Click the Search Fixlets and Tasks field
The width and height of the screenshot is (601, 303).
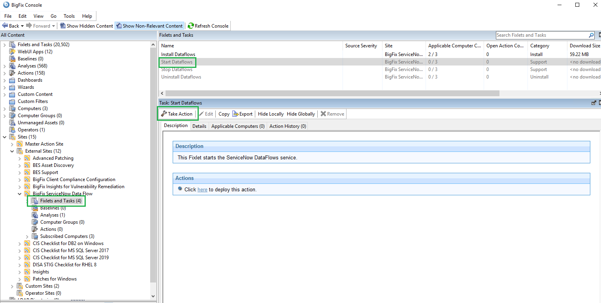tap(542, 35)
